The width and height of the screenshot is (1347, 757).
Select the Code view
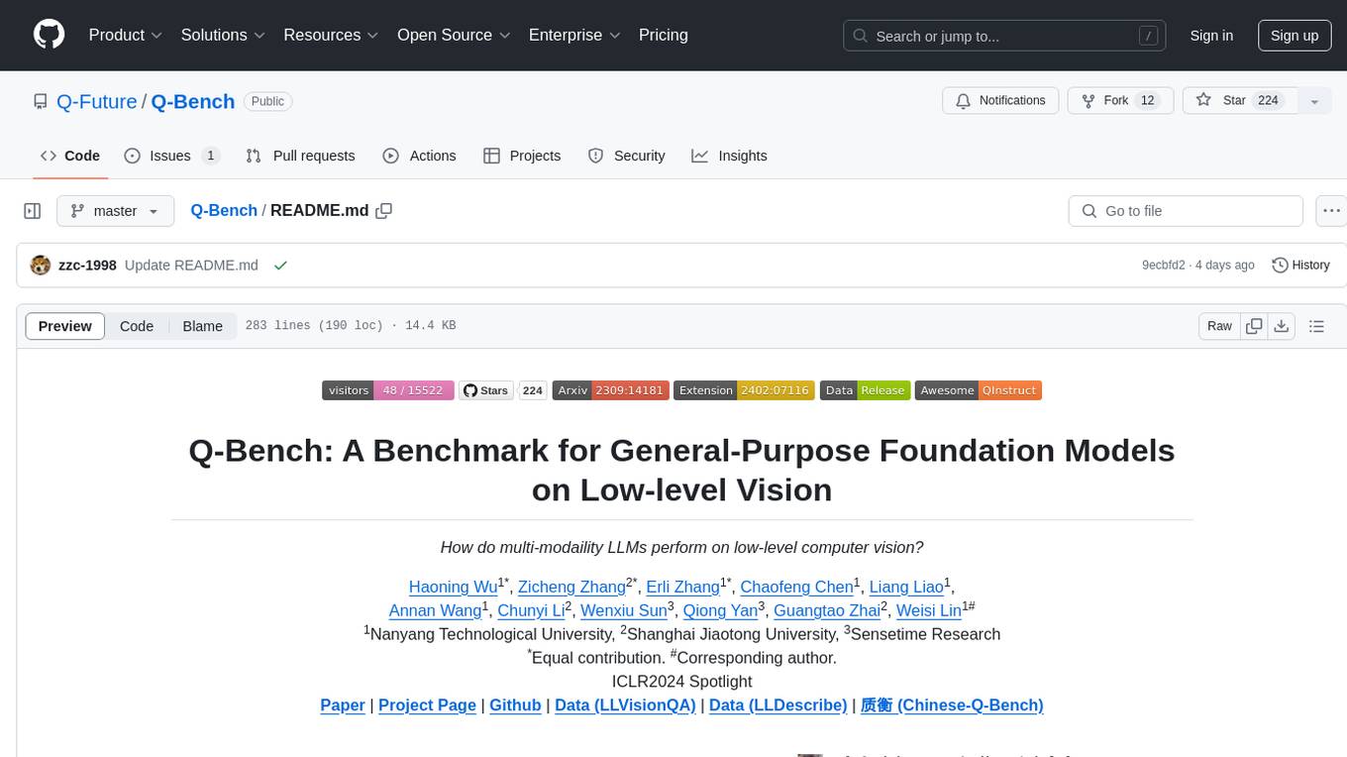point(137,326)
